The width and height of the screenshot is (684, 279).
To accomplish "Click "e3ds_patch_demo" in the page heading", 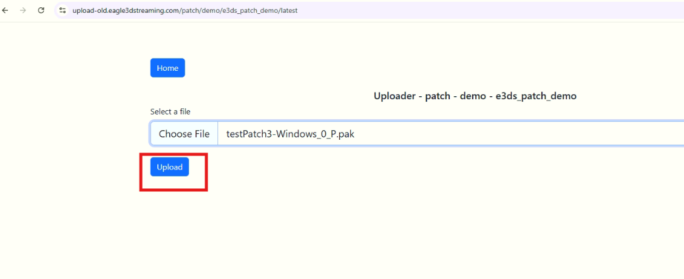I will point(536,96).
